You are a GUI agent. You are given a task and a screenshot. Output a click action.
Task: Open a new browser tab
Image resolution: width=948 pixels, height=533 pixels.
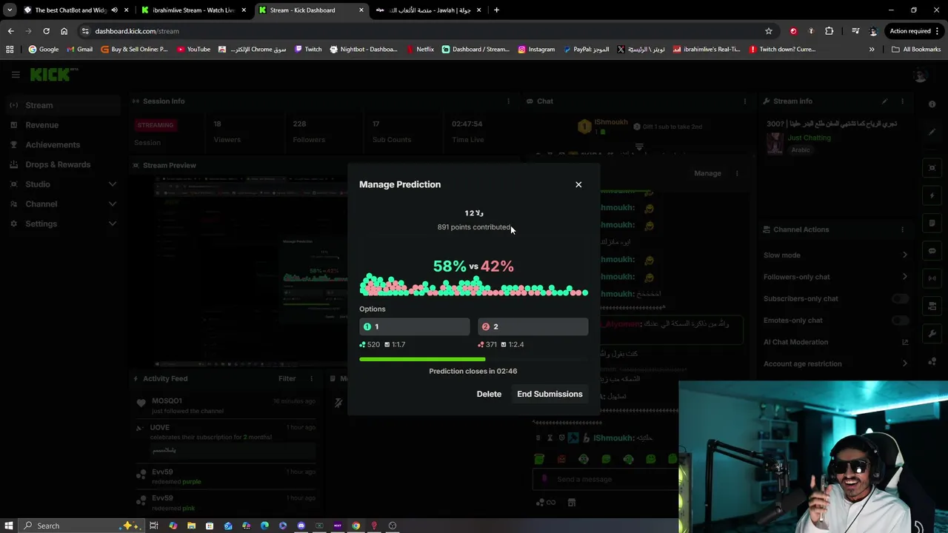pyautogui.click(x=496, y=10)
